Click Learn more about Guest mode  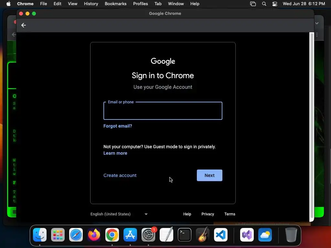coord(115,153)
